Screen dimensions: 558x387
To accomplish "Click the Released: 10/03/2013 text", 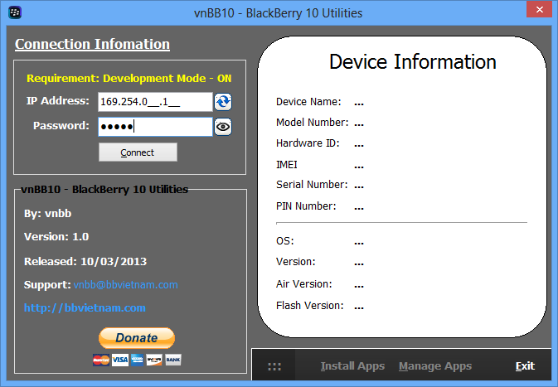I will point(85,262).
